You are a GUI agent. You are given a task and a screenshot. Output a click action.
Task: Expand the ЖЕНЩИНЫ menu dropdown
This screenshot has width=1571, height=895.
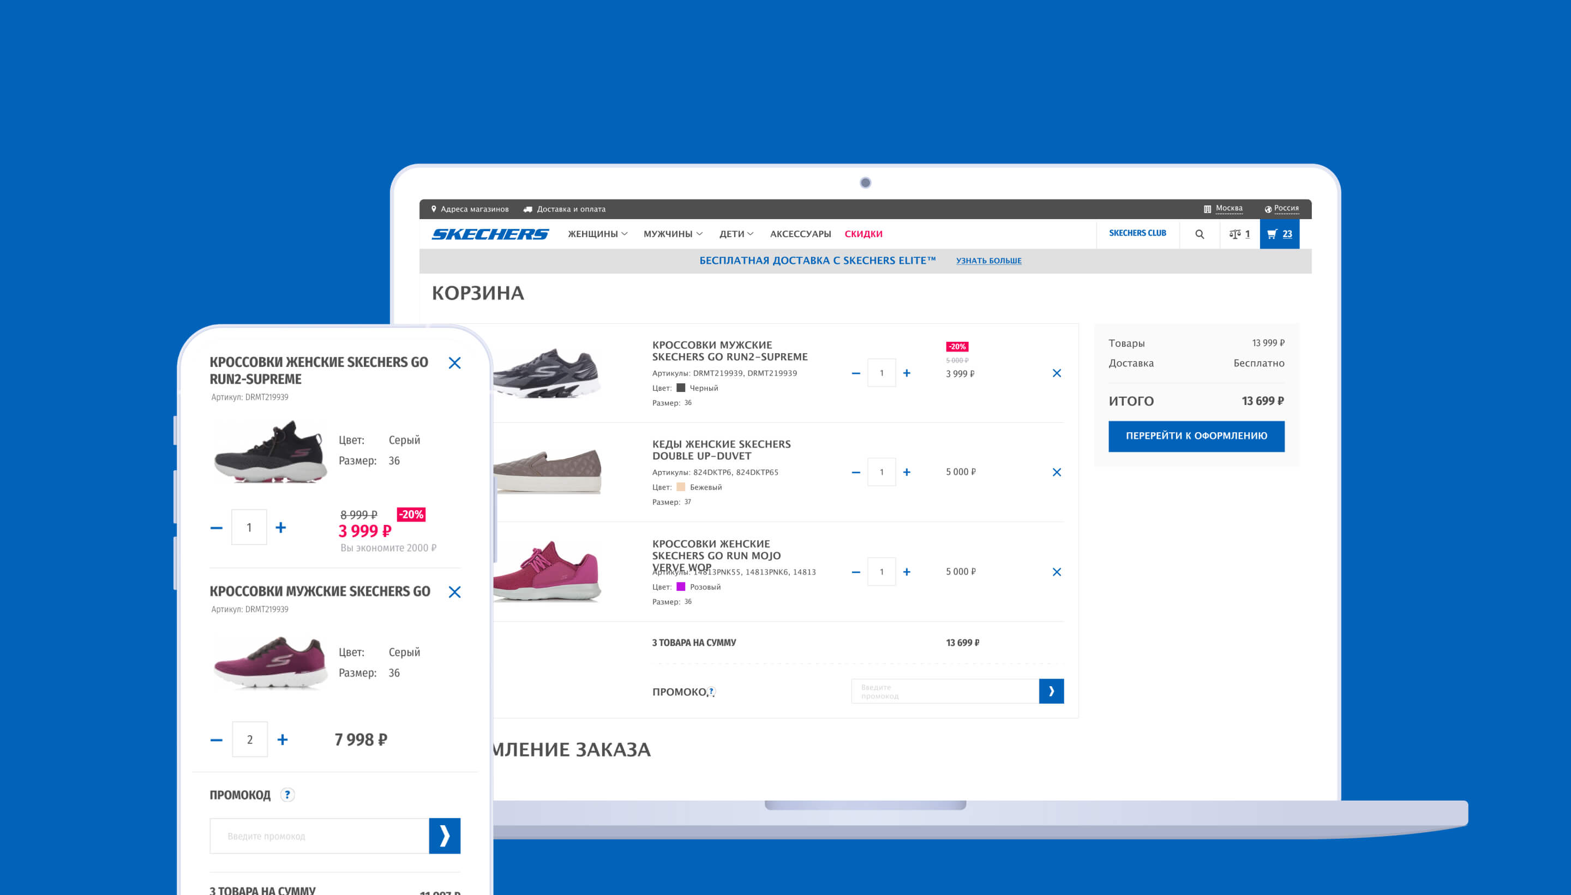[x=597, y=234]
